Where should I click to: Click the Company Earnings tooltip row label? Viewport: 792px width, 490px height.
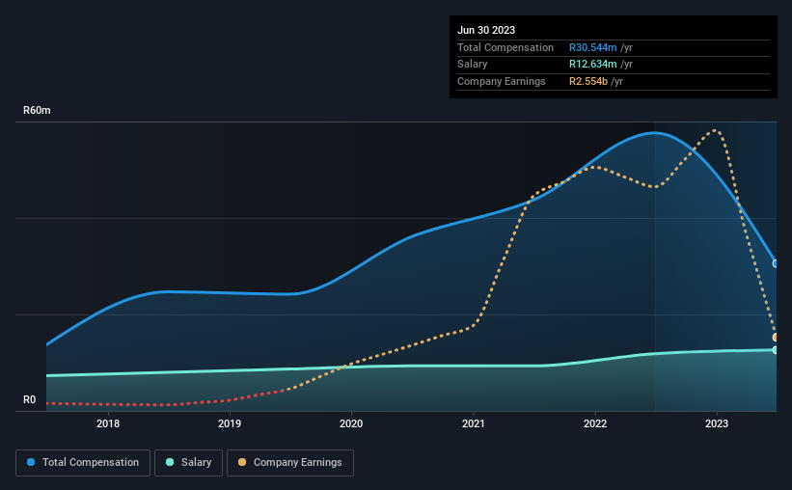coord(501,81)
